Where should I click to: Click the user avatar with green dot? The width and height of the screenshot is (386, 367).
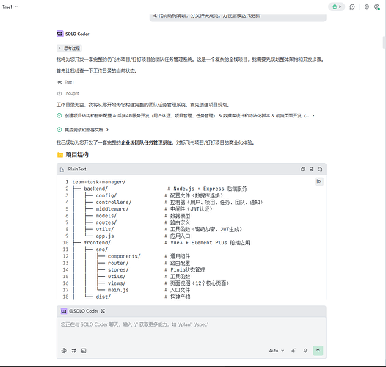pyautogui.click(x=376, y=7)
